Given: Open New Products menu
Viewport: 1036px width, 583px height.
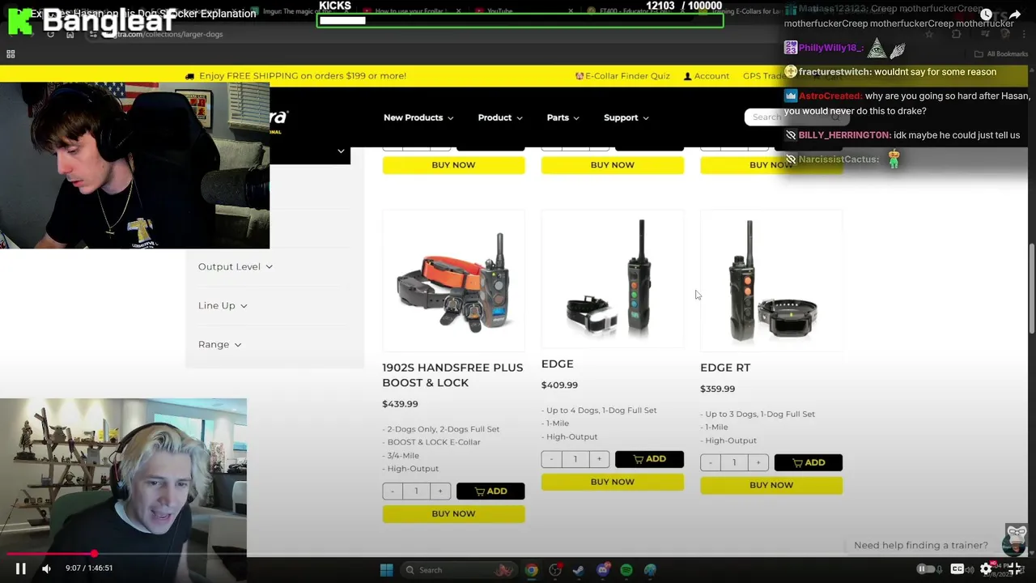Looking at the screenshot, I should coord(418,117).
